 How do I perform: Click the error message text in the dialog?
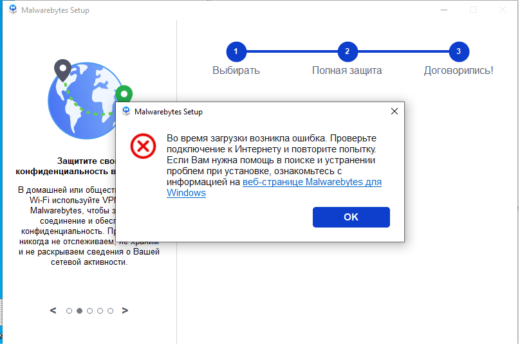[274, 165]
